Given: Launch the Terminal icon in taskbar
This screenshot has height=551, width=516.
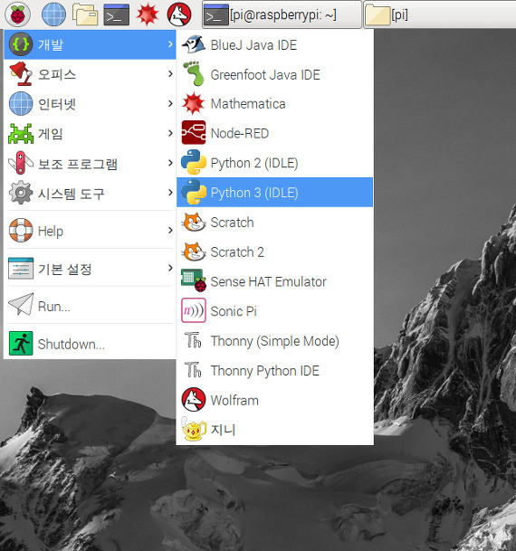Looking at the screenshot, I should click(117, 14).
